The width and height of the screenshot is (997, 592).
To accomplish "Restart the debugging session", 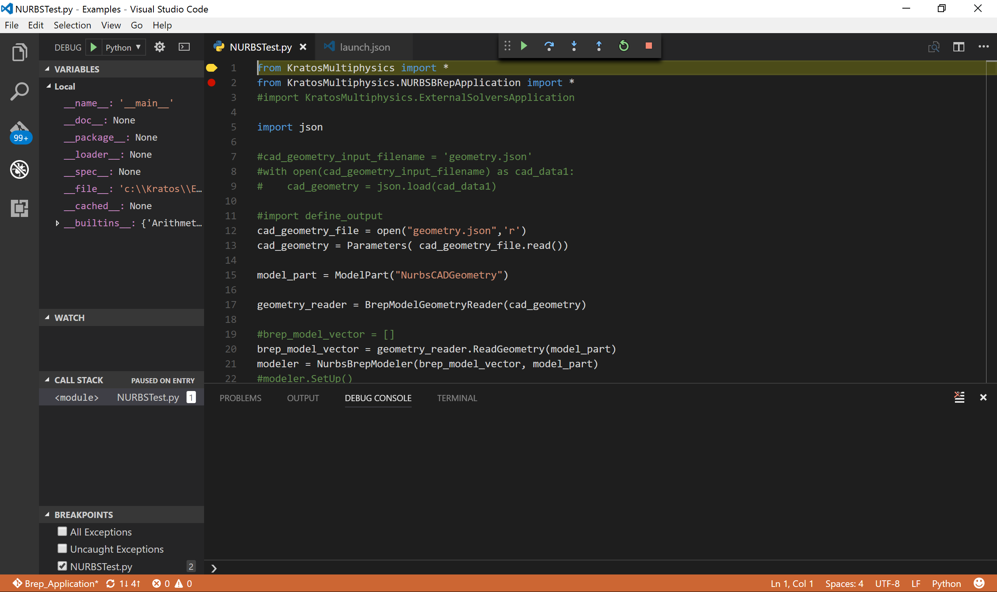I will [624, 46].
